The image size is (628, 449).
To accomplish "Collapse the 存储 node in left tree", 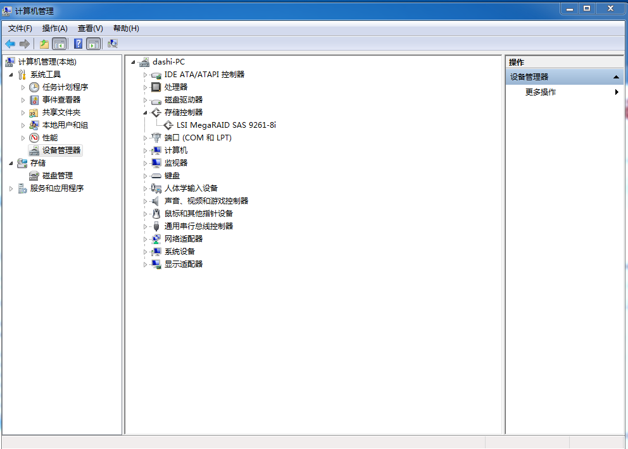I will pos(11,163).
